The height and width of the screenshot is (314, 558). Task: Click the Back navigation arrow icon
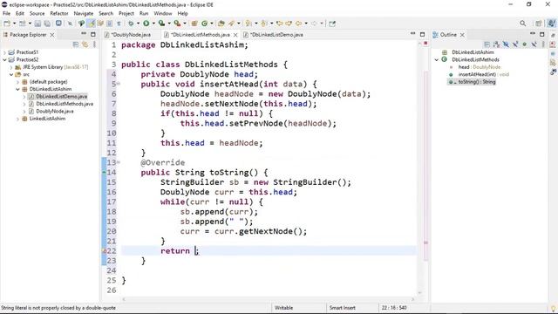(x=298, y=24)
